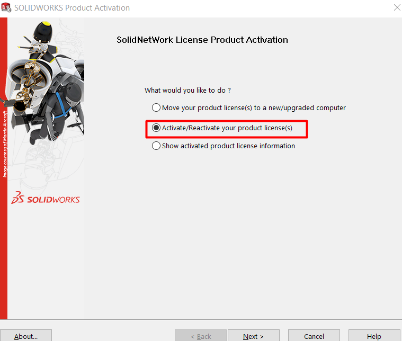Click the jetpack's yellow-tipped top engine
Viewport: 402px width, 341px height.
pos(43,31)
